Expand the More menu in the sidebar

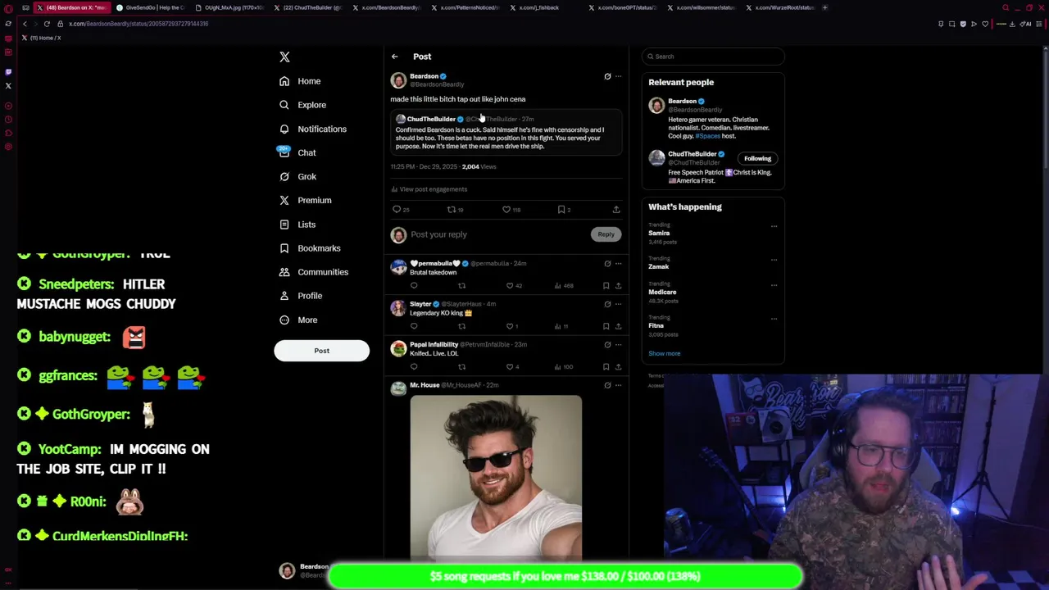pos(298,320)
